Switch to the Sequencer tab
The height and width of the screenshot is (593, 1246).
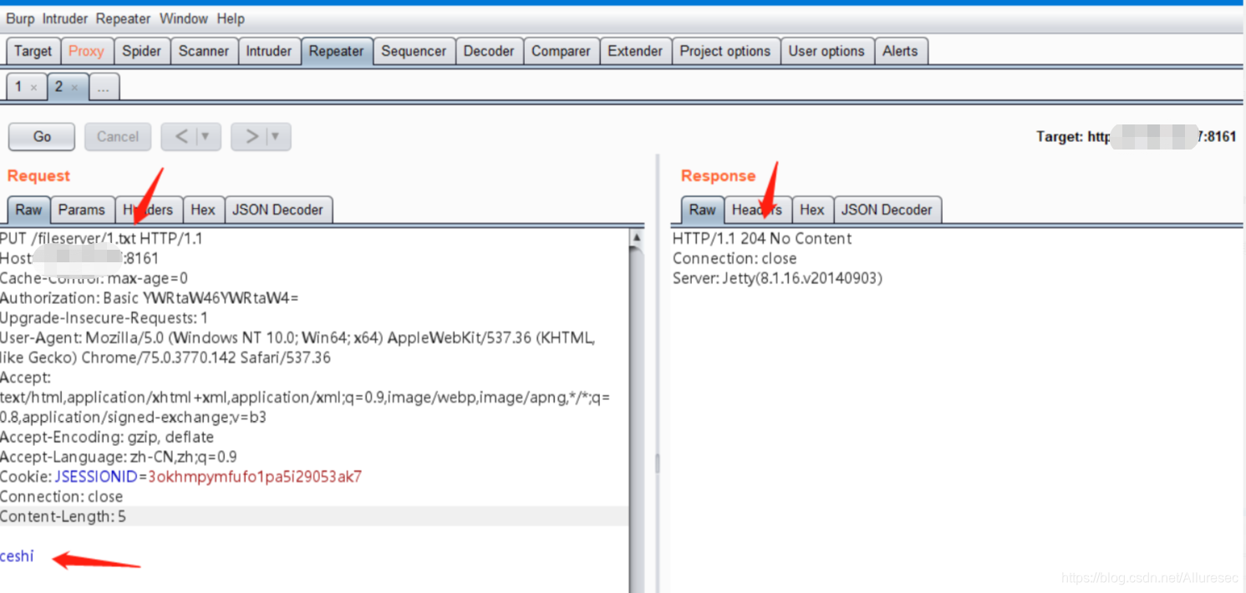[x=414, y=51]
